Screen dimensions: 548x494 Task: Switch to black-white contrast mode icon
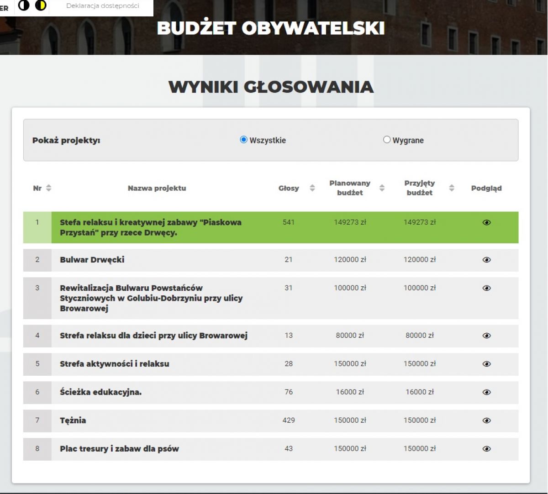click(24, 5)
